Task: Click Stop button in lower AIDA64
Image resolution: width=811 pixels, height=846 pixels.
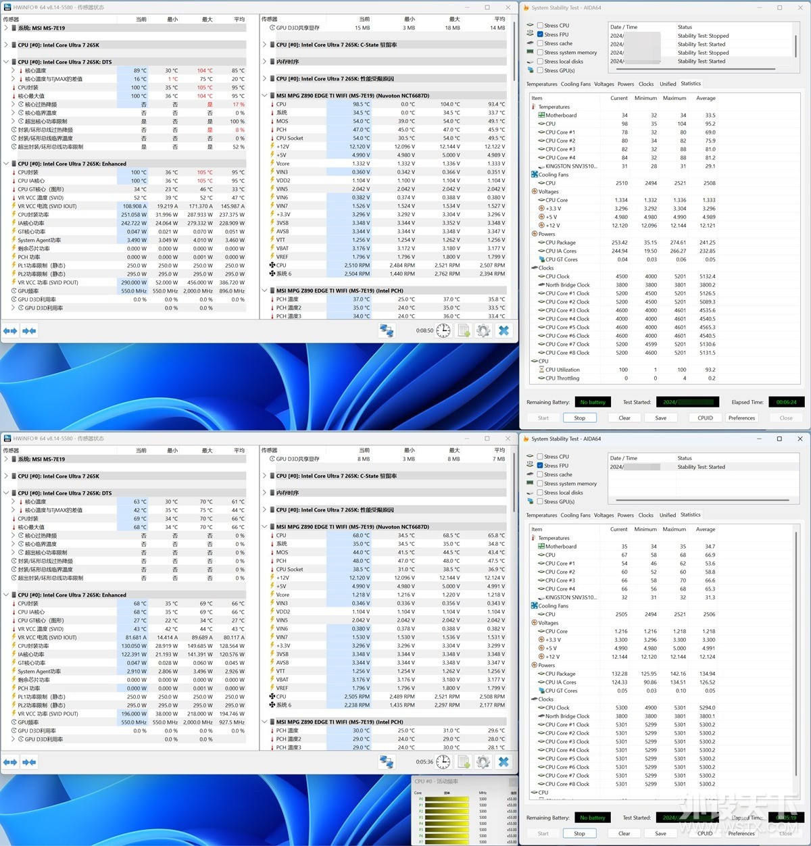Action: pyautogui.click(x=579, y=834)
